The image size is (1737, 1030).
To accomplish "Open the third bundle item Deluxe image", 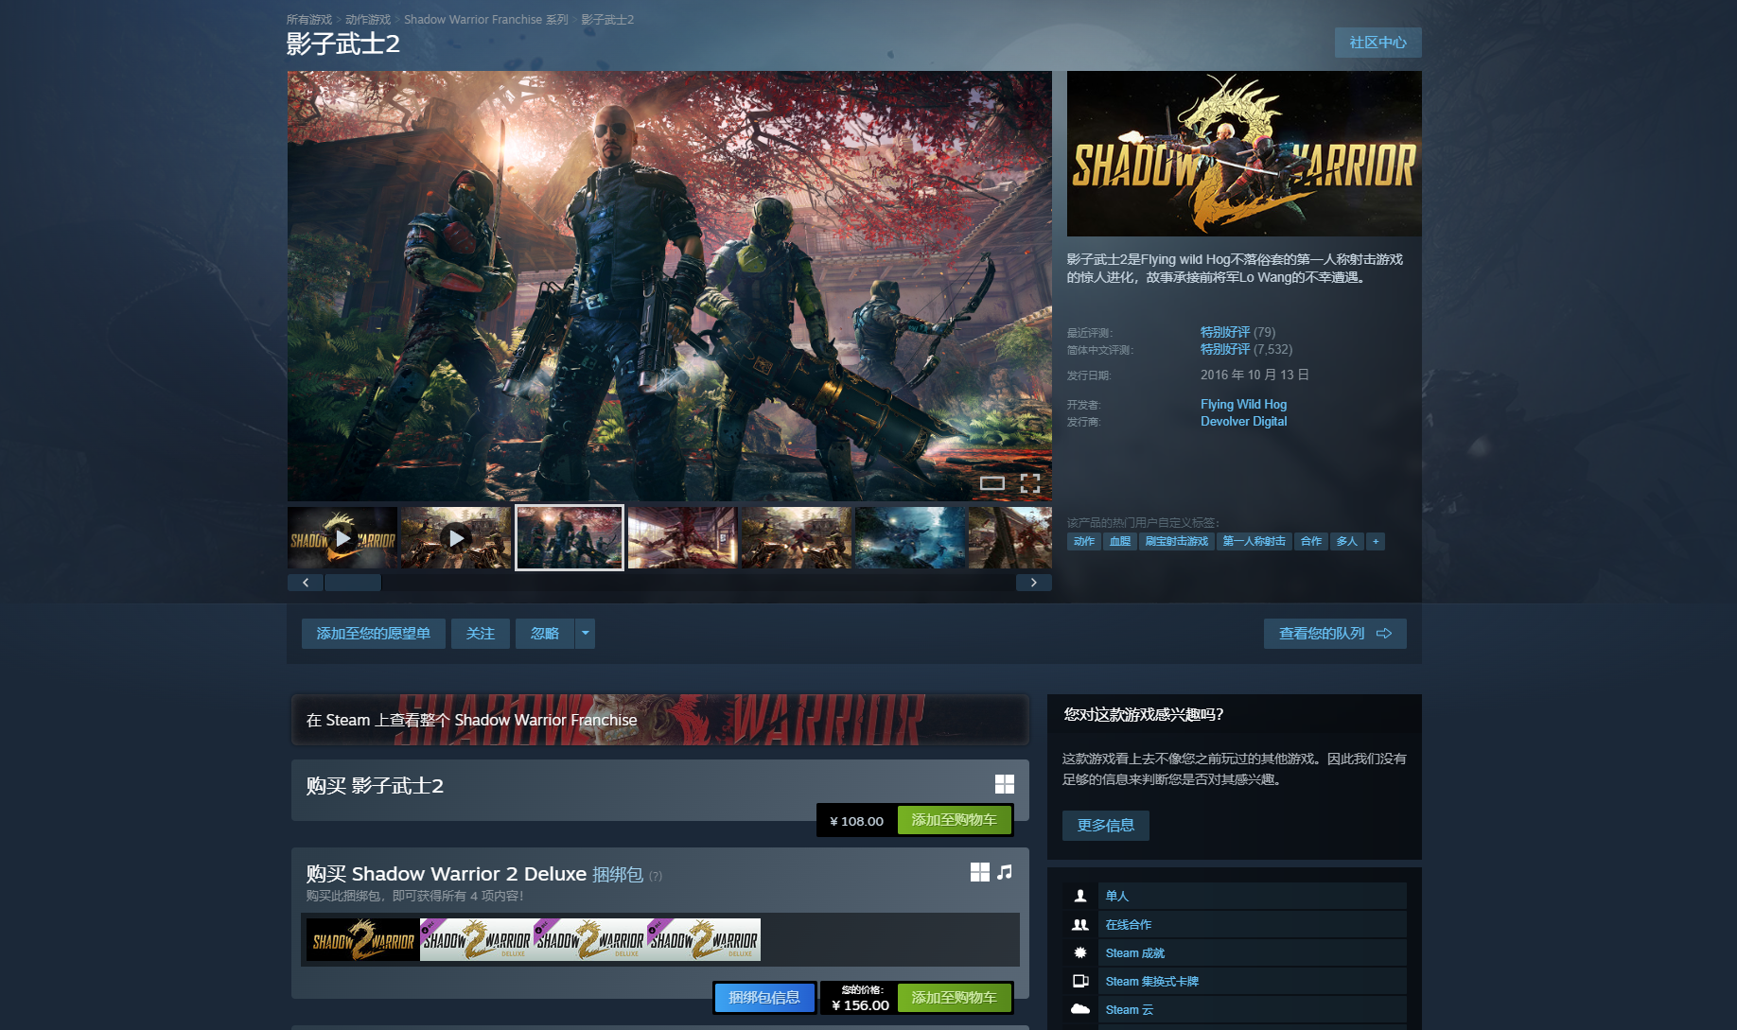I will (x=590, y=940).
